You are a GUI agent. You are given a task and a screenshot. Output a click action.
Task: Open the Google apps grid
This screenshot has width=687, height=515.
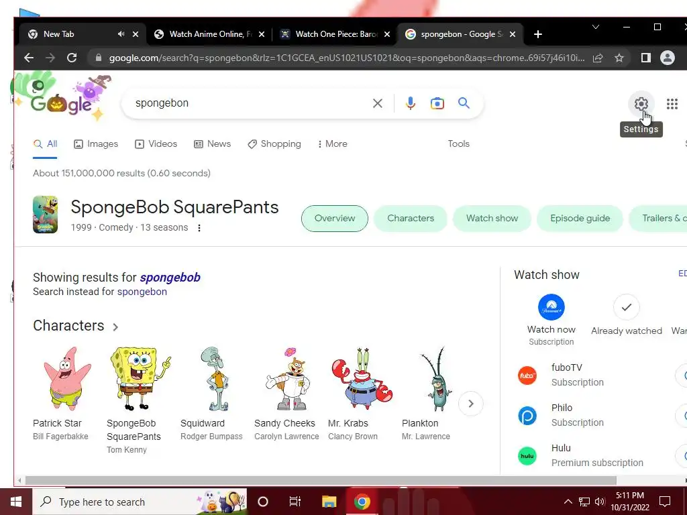pyautogui.click(x=672, y=104)
